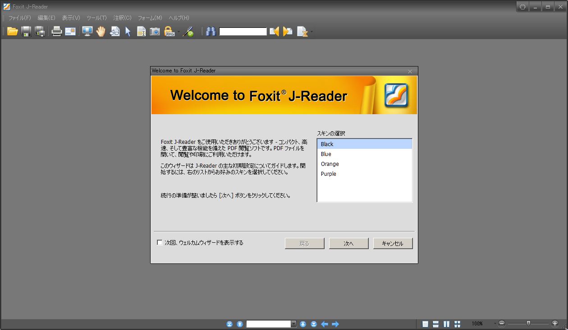Click the zoom in plus button

pos(555,324)
